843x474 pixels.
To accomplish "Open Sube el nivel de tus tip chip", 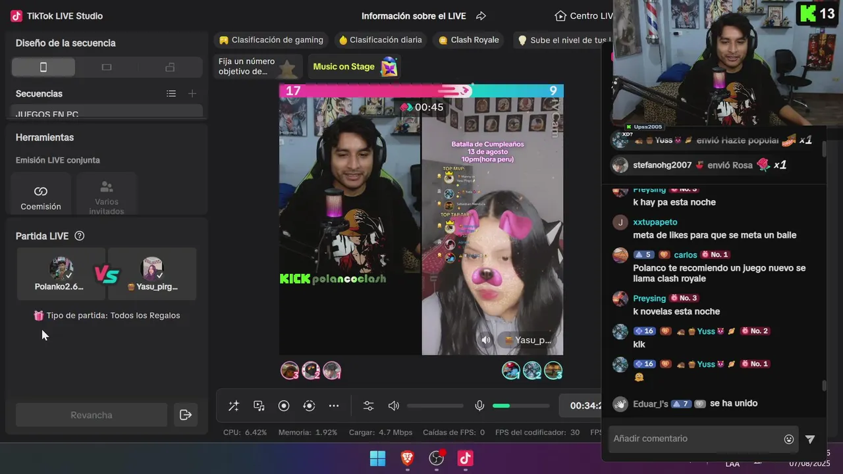I will tap(562, 40).
